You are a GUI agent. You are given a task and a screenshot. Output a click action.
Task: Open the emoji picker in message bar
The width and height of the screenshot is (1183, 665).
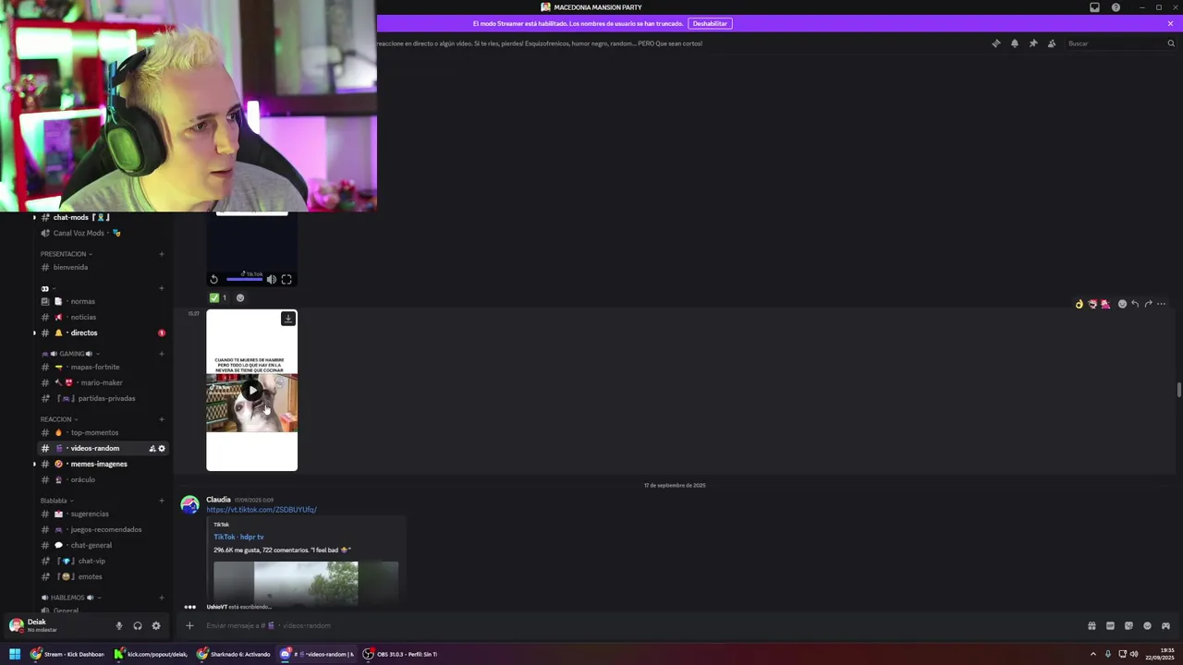(x=1147, y=625)
